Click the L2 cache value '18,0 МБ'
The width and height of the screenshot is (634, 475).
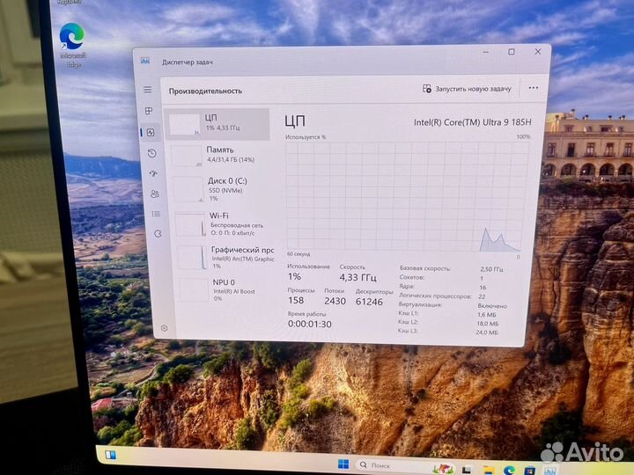488,324
